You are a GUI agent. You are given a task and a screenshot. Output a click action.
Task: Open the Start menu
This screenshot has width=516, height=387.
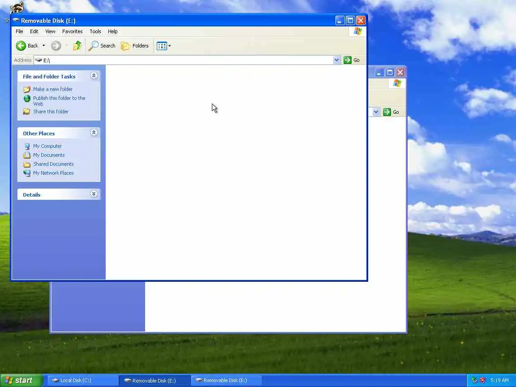[x=21, y=380]
